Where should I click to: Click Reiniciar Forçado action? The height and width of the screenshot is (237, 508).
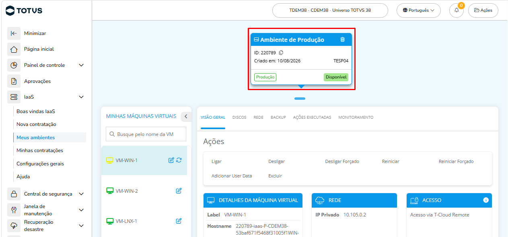point(456,161)
